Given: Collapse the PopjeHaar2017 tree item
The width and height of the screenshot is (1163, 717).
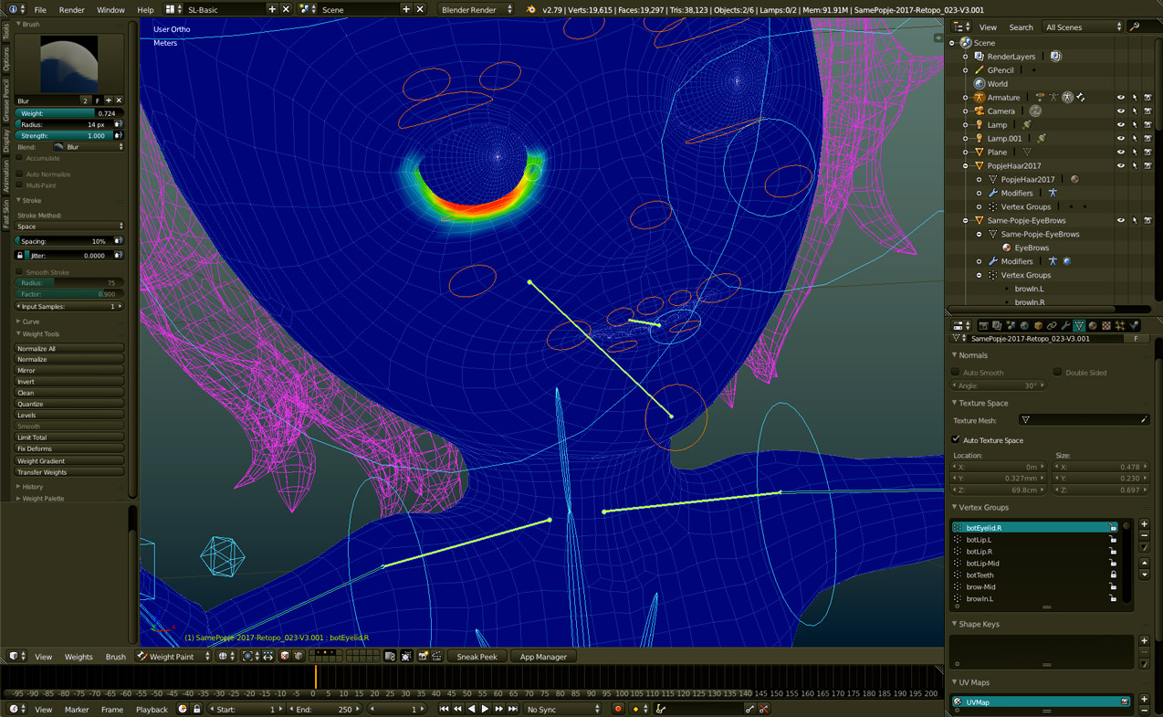Looking at the screenshot, I should (x=966, y=166).
